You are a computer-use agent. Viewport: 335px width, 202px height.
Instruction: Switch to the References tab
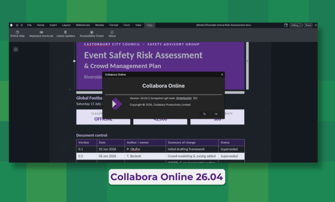pyautogui.click(x=83, y=25)
